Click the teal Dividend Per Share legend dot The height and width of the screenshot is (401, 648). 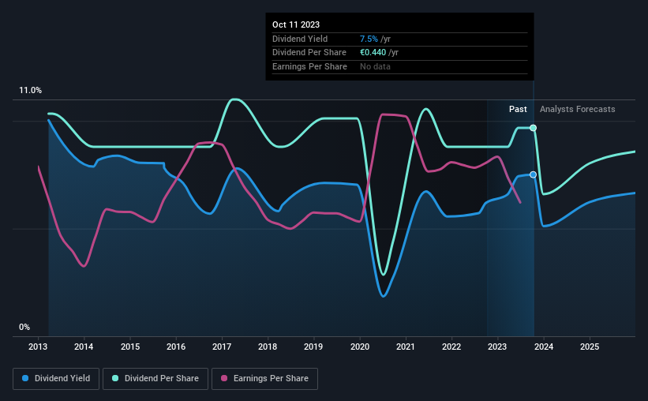[115, 378]
